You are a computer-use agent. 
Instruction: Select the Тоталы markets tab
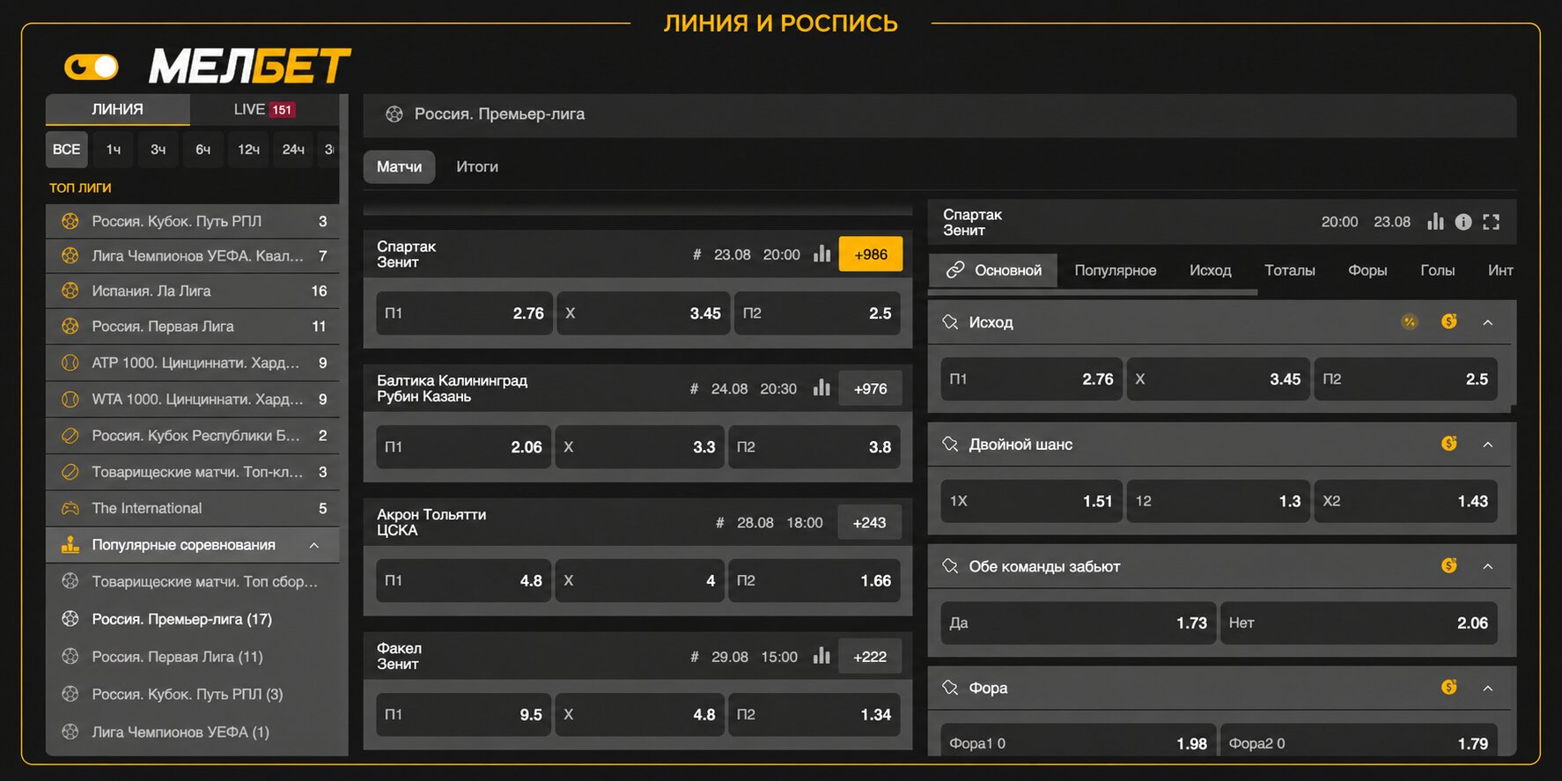click(1289, 270)
